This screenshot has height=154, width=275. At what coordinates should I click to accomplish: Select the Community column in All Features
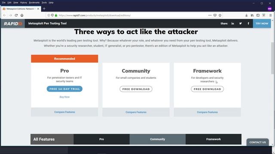pyautogui.click(x=158, y=139)
